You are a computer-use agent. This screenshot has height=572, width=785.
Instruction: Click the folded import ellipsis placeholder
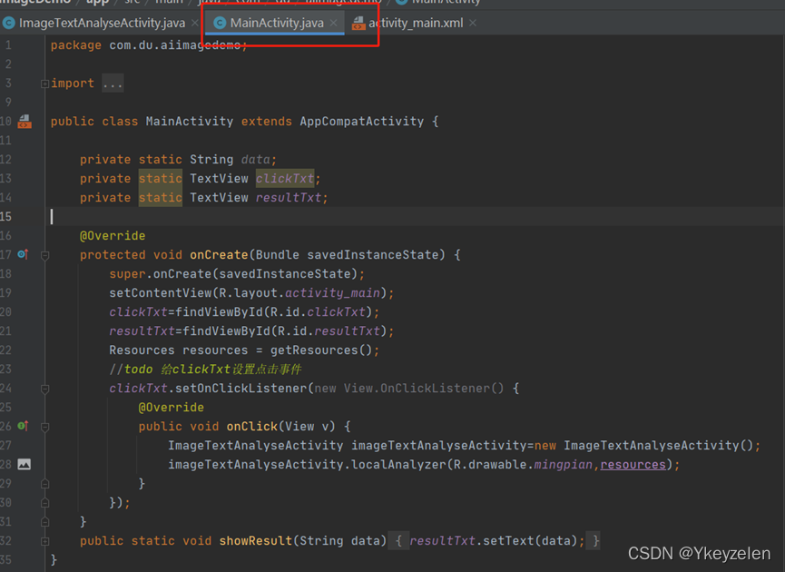(113, 84)
